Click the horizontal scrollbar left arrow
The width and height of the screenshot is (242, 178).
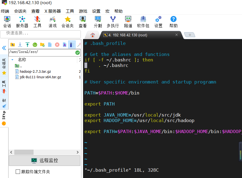[11, 152]
